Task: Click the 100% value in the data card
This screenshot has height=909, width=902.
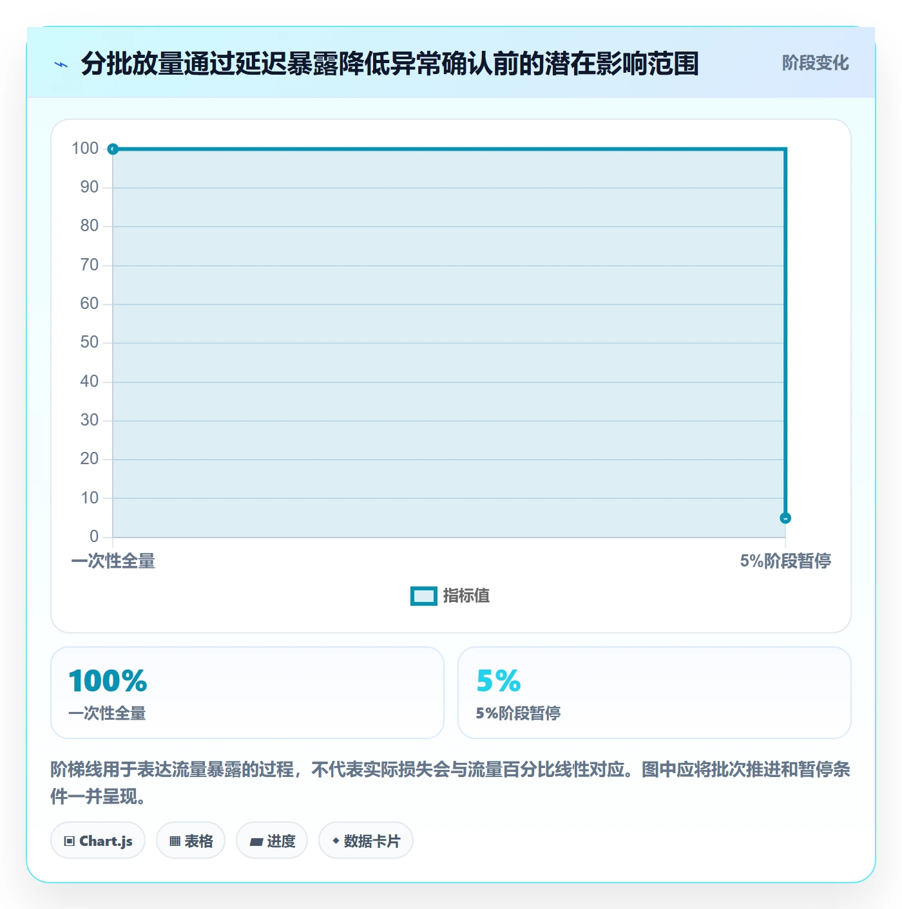Action: tap(108, 681)
